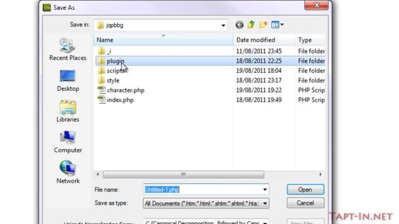
Task: Expand Unicode Normalization Form dropdown
Action: [x=264, y=223]
